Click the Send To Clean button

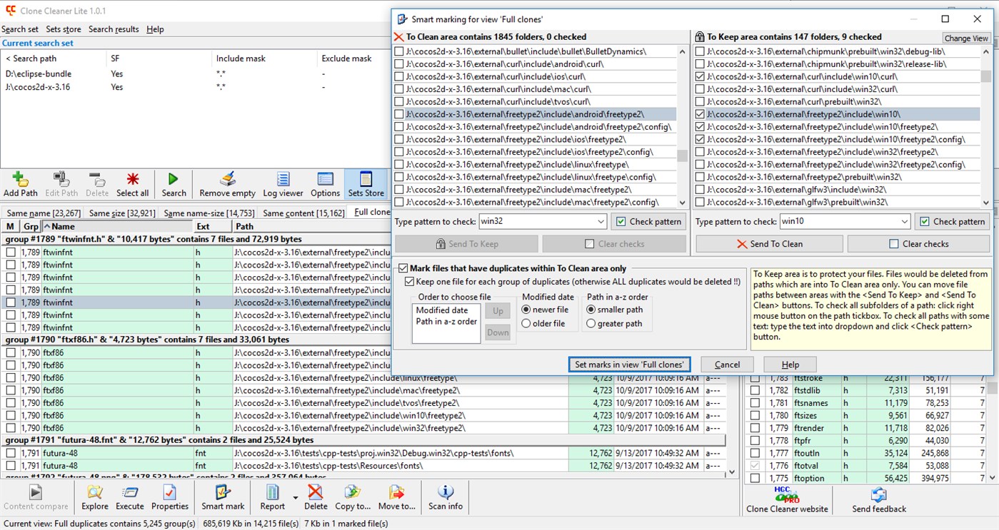[x=769, y=244]
